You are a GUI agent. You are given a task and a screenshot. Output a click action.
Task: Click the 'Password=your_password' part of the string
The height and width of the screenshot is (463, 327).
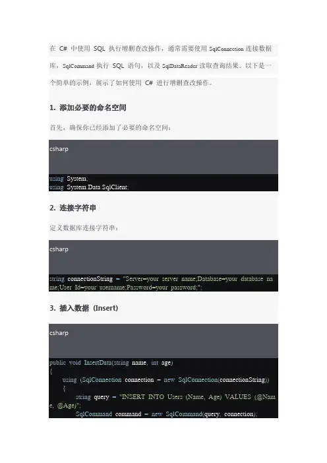(x=162, y=288)
